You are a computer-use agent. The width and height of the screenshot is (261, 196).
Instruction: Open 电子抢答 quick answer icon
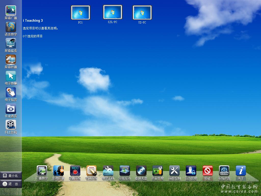tap(11, 92)
